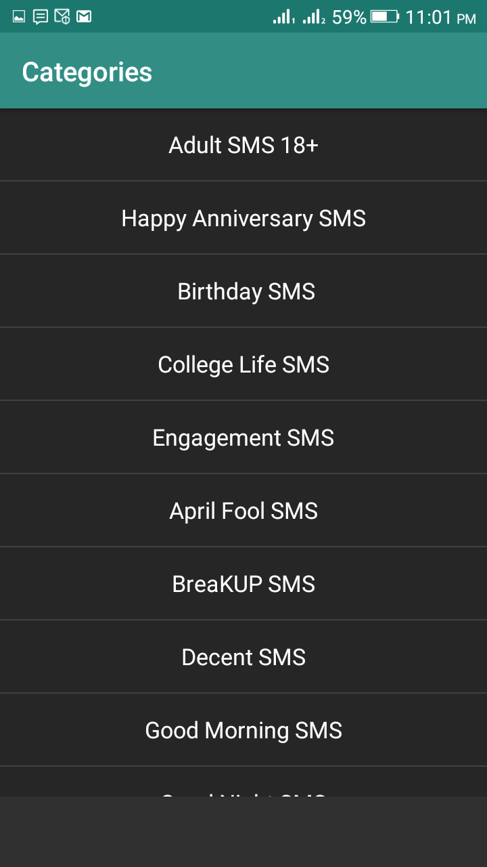Open the Adult SMS 18+ category
487x867 pixels.
pyautogui.click(x=243, y=145)
